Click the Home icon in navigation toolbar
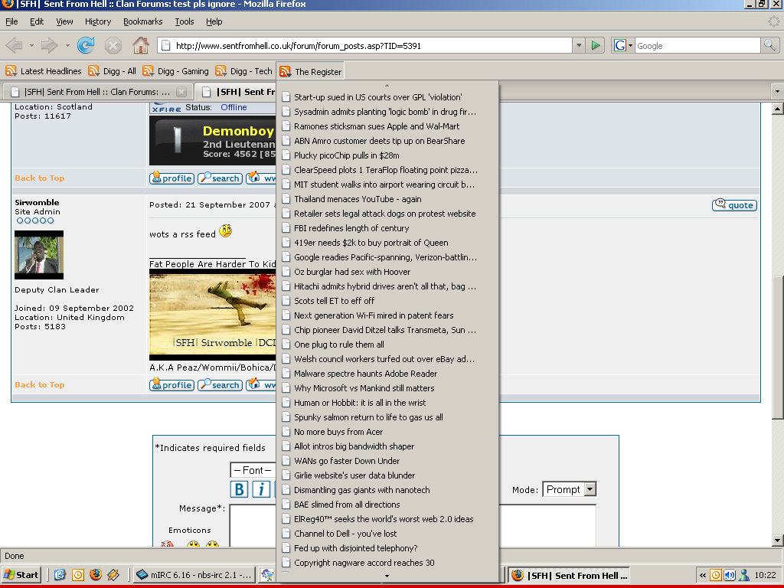Image resolution: width=784 pixels, height=588 pixels. coord(141,46)
